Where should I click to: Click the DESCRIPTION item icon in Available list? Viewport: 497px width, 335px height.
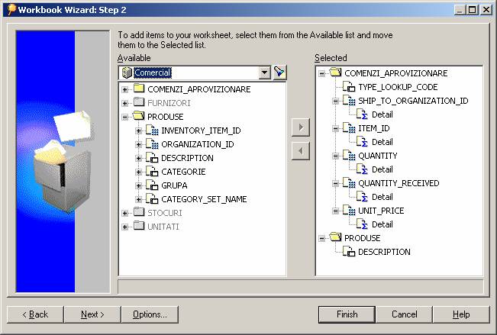pos(152,158)
